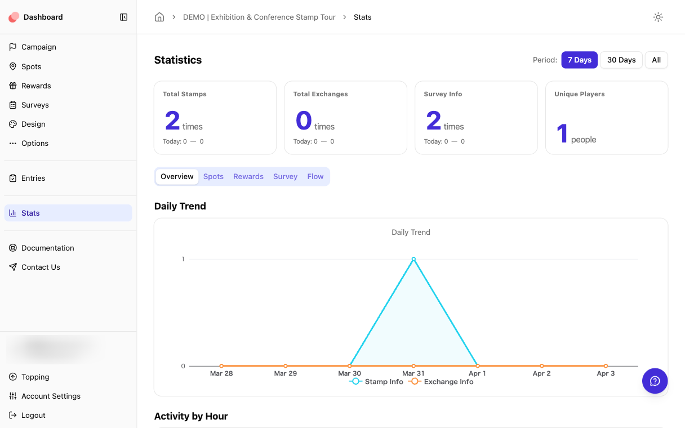Switch to the Overview tab
Viewport: 685px width, 428px height.
coord(177,176)
